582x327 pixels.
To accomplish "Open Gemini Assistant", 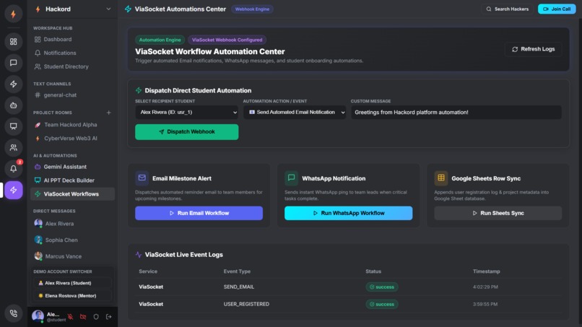I will click(x=72, y=167).
